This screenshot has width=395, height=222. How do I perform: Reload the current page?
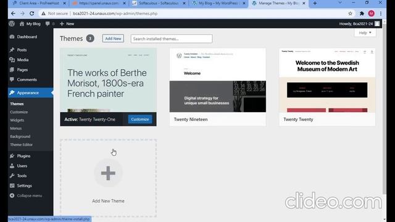(31, 14)
